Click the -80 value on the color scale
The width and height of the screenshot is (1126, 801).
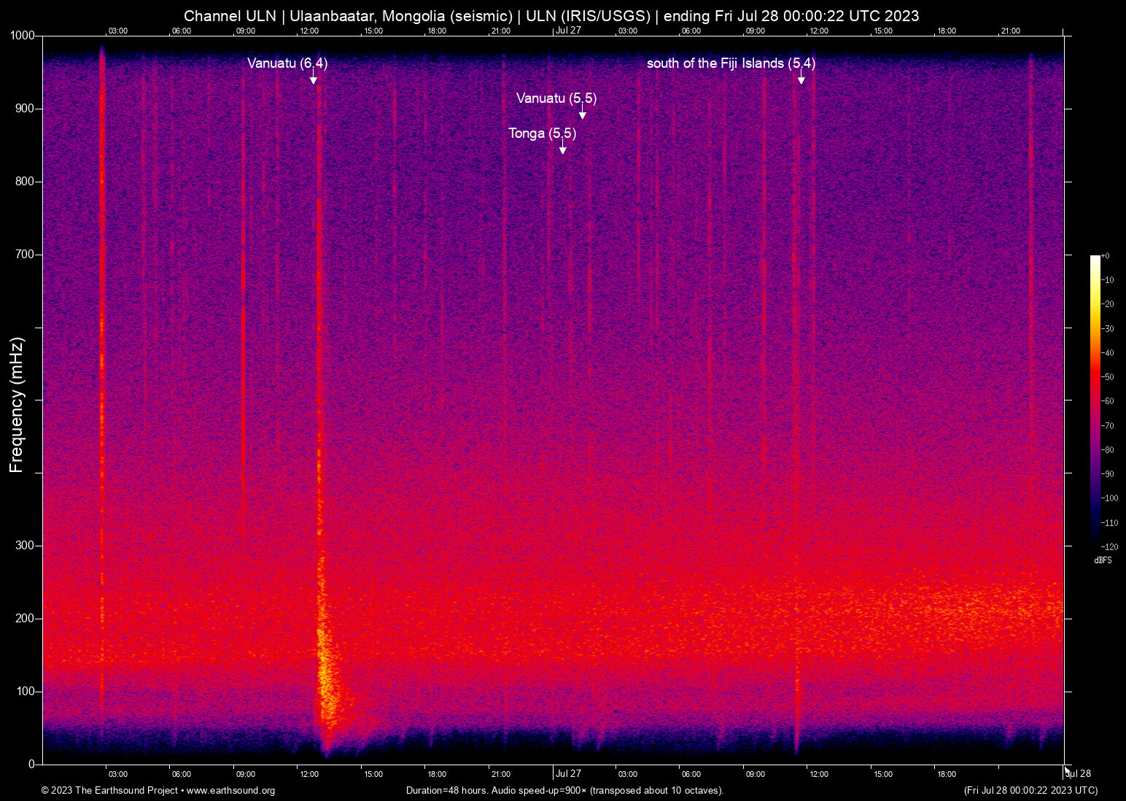pyautogui.click(x=1108, y=450)
